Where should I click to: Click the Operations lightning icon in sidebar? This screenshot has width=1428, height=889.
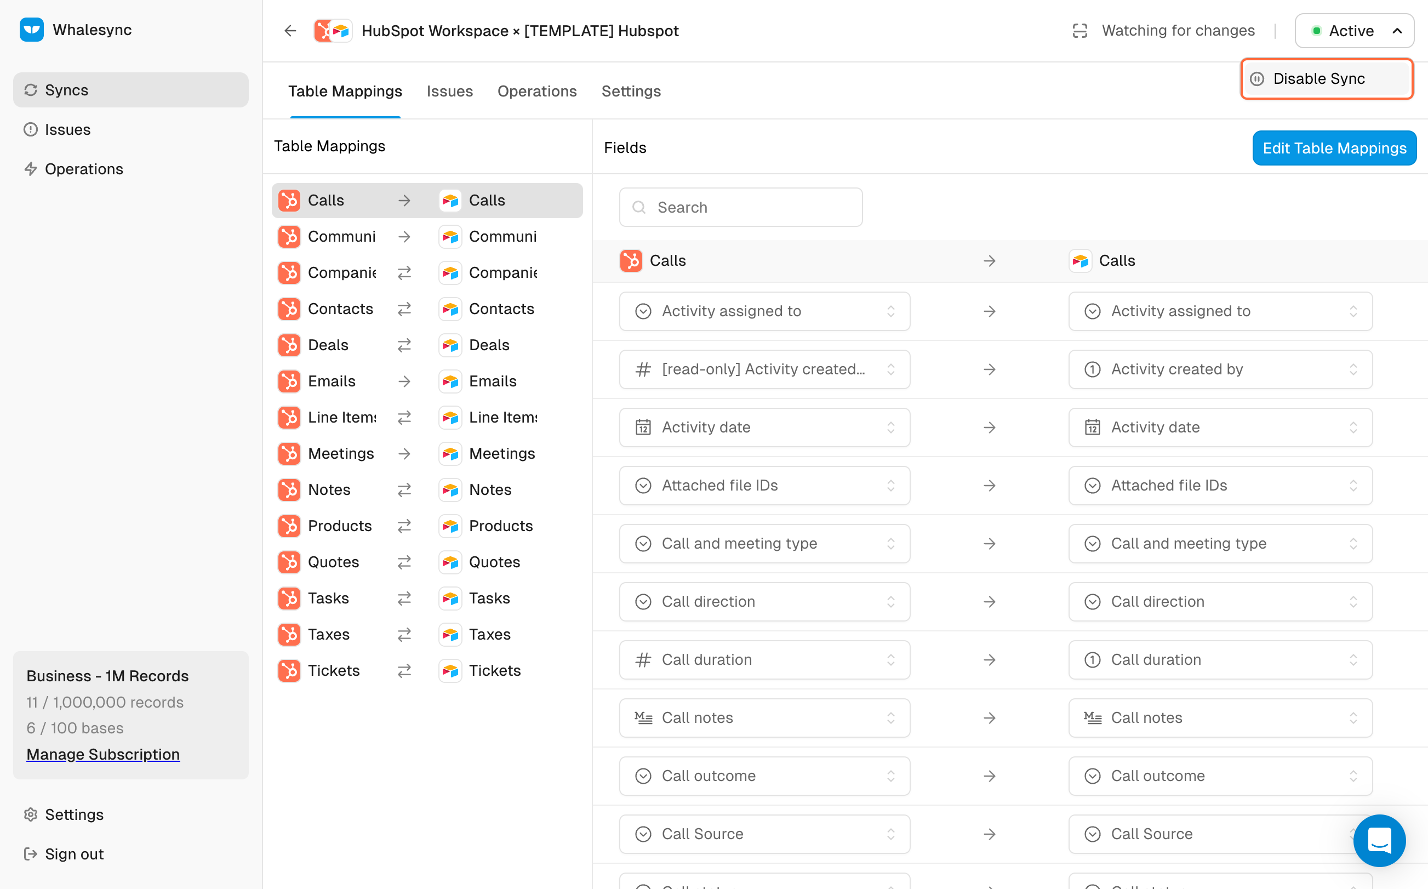point(31,169)
